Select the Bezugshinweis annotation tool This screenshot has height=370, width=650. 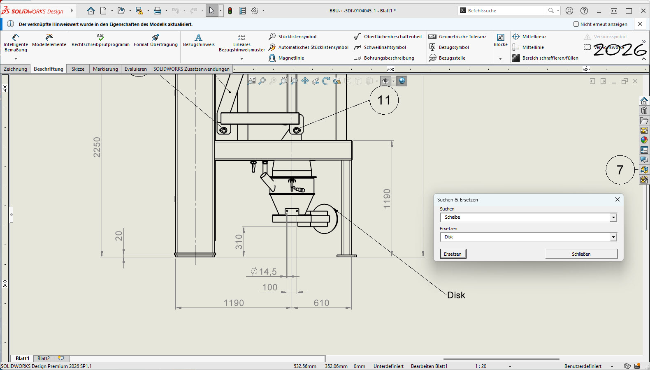click(x=199, y=40)
